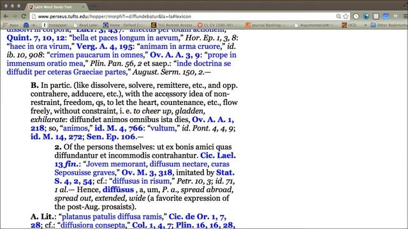Click quote 'platanus patulis diffusa ramis'
This screenshot has height=229, width=408.
pos(112,216)
